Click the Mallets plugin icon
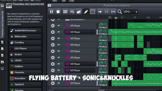Viewport: 162px width, 91px height. point(12,66)
